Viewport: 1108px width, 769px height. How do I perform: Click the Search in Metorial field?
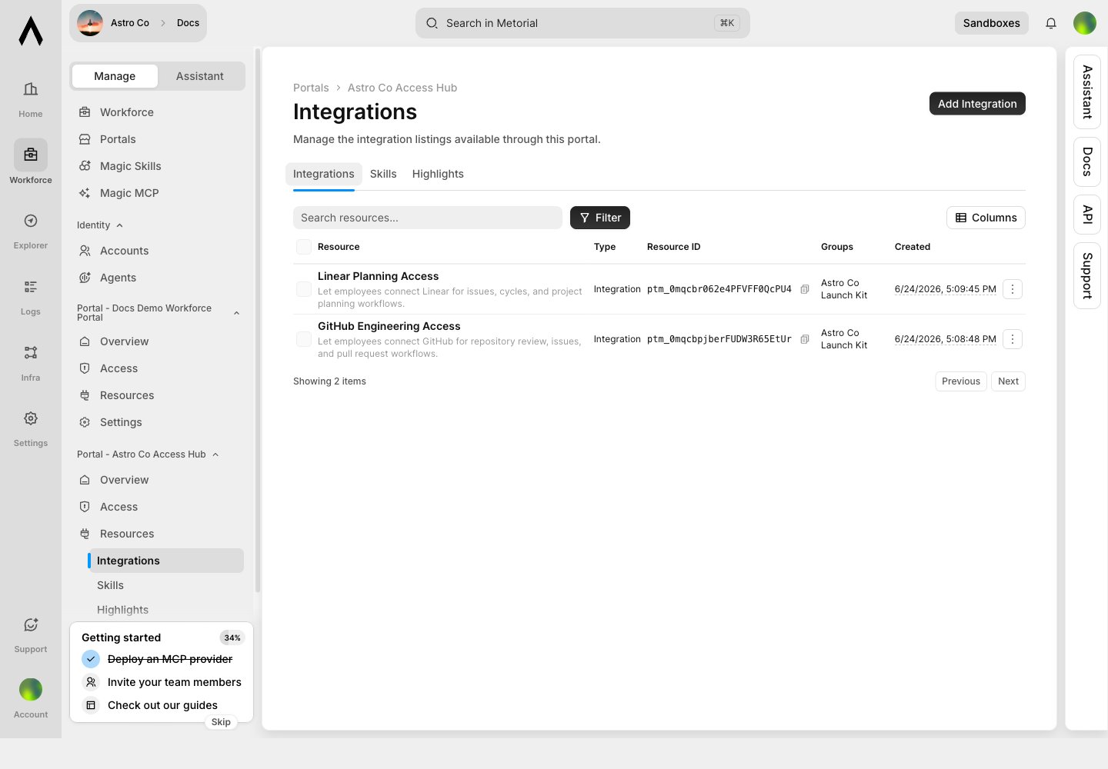click(x=582, y=23)
